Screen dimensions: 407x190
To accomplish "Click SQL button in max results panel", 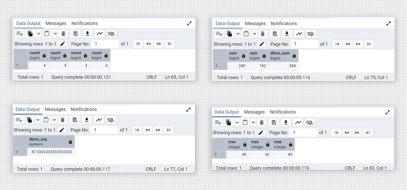I will coord(310,123).
